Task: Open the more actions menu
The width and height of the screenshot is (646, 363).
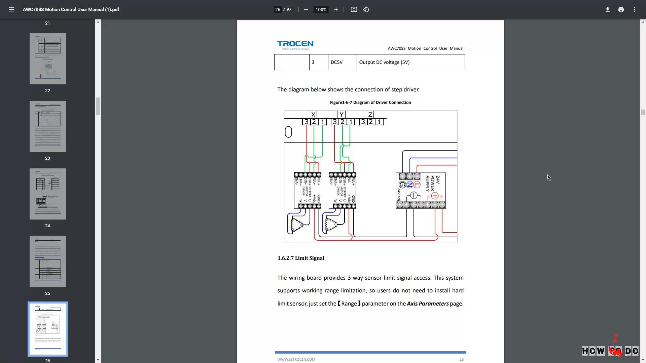Action: [634, 9]
